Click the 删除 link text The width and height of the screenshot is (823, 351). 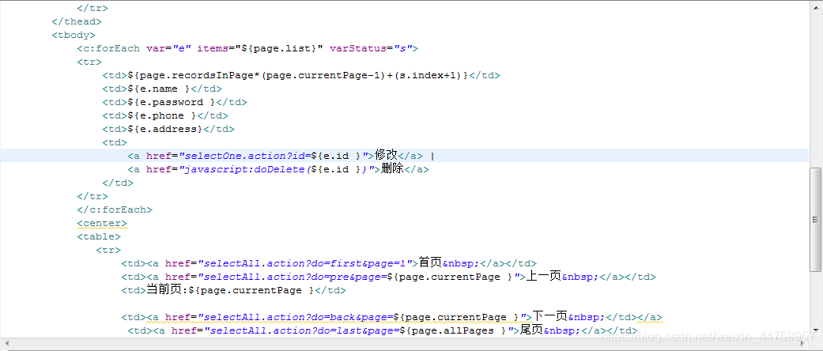click(392, 168)
